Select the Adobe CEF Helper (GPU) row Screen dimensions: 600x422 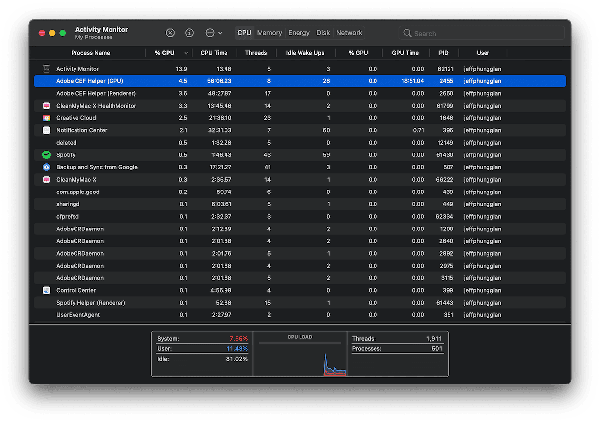pos(300,81)
